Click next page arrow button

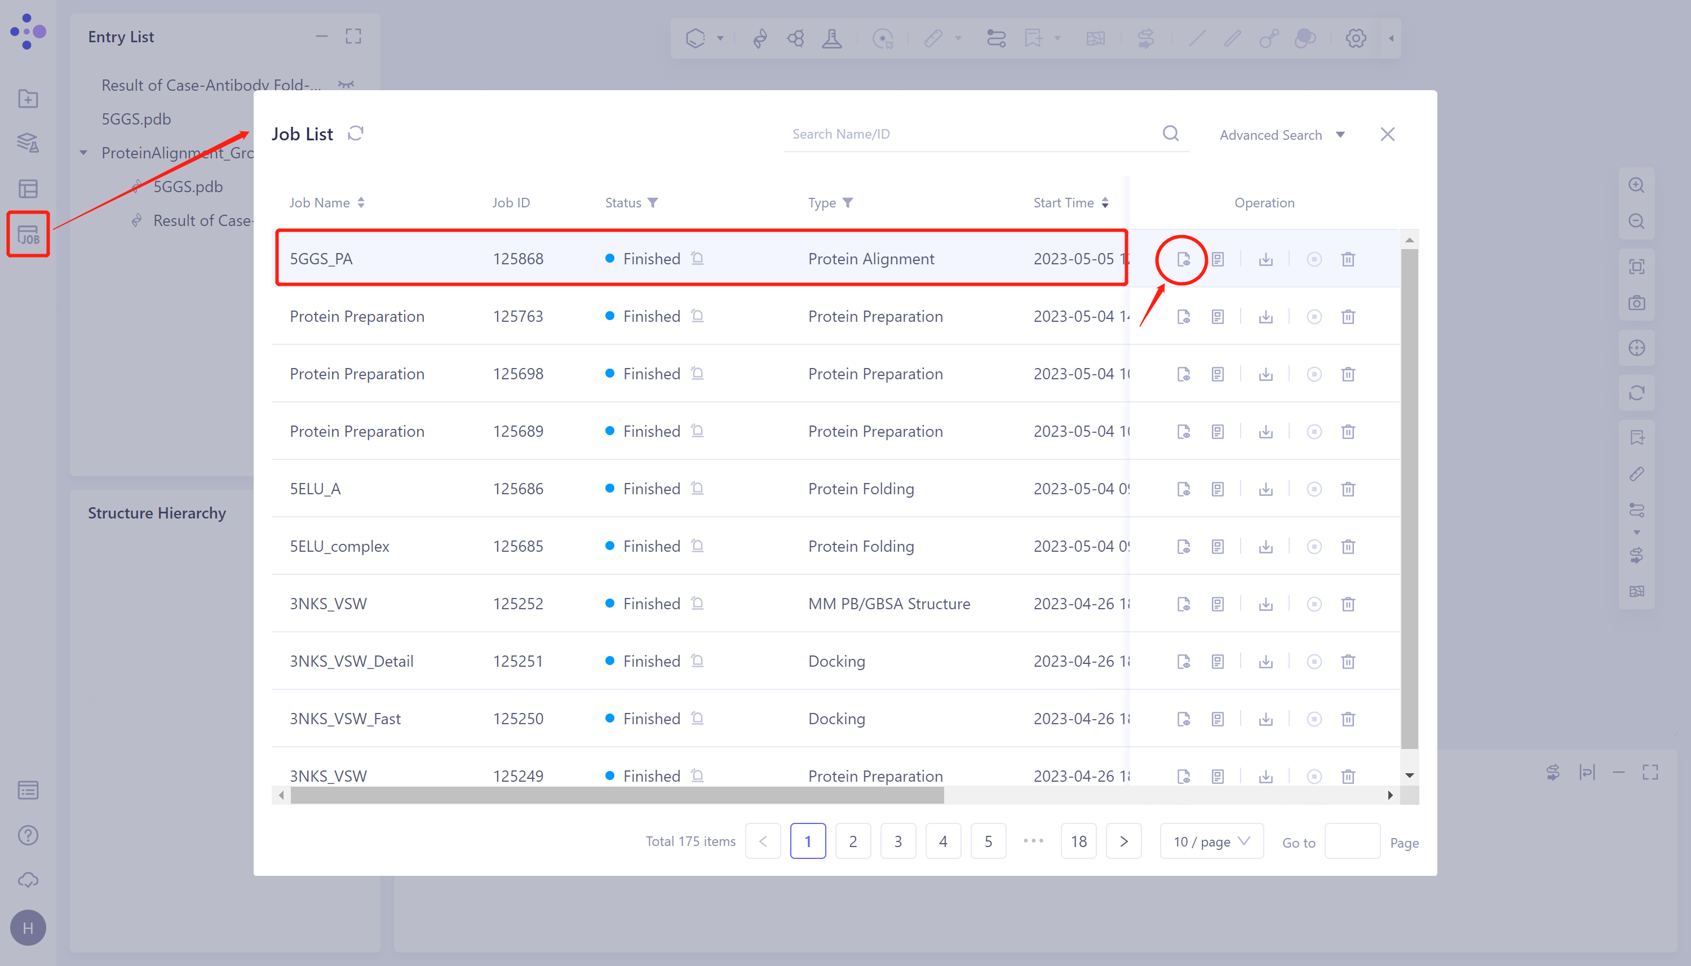click(x=1124, y=842)
